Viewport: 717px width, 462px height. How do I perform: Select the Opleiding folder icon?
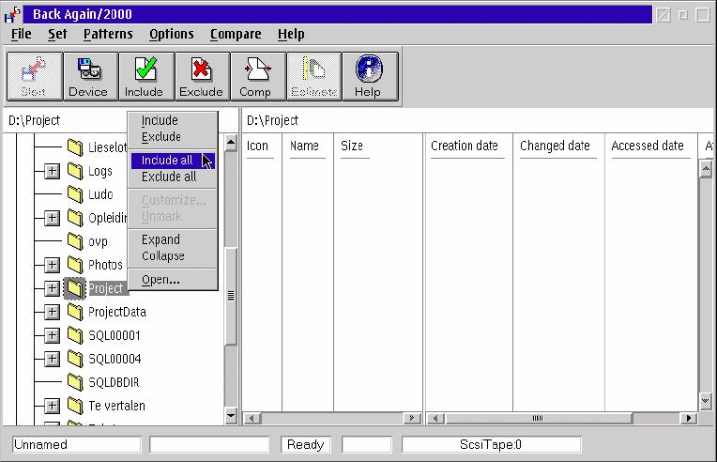coord(75,217)
